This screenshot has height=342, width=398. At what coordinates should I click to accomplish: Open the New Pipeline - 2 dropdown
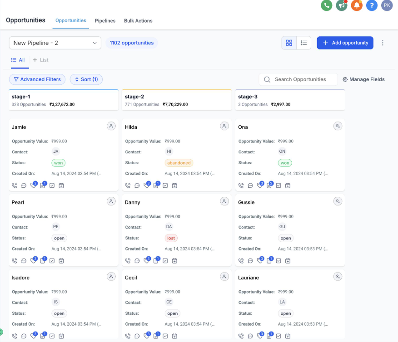[55, 43]
